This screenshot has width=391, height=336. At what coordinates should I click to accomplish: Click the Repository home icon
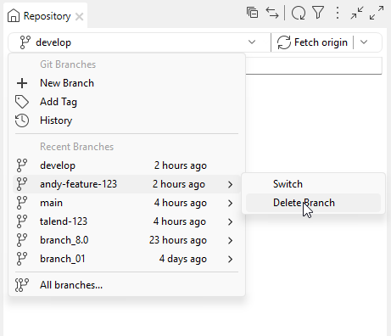pyautogui.click(x=14, y=15)
